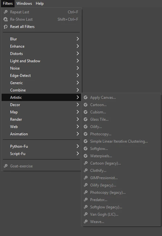Open the Help menu

coord(40,3)
